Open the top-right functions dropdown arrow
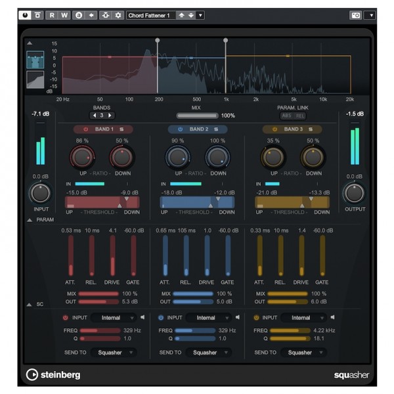Viewport: 394px width, 394px height. [x=371, y=15]
